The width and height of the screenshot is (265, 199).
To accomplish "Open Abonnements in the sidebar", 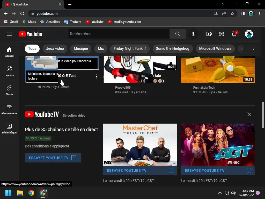I will click(9, 110).
